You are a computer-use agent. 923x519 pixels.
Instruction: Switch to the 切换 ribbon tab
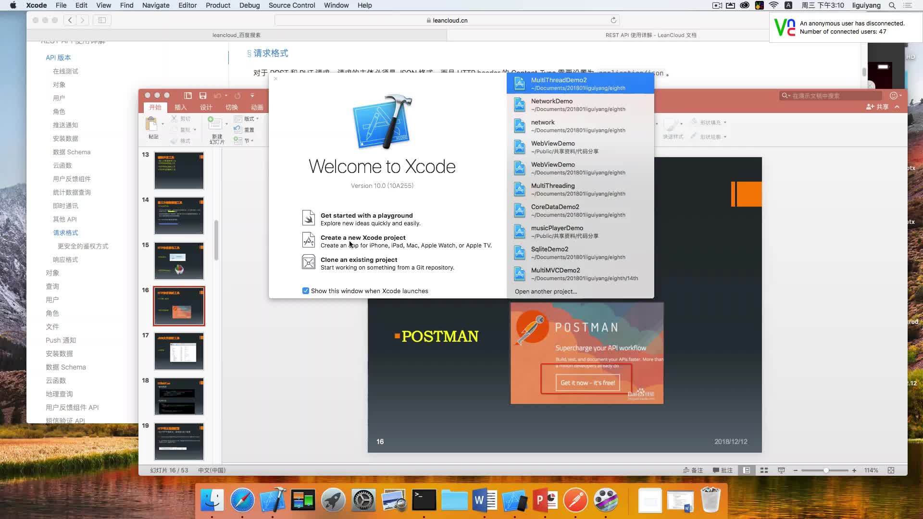pos(232,107)
